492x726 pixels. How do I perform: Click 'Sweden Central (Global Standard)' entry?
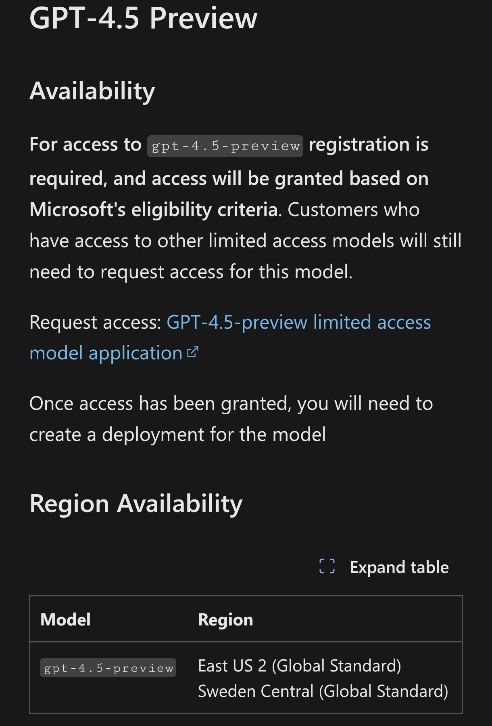pos(323,691)
